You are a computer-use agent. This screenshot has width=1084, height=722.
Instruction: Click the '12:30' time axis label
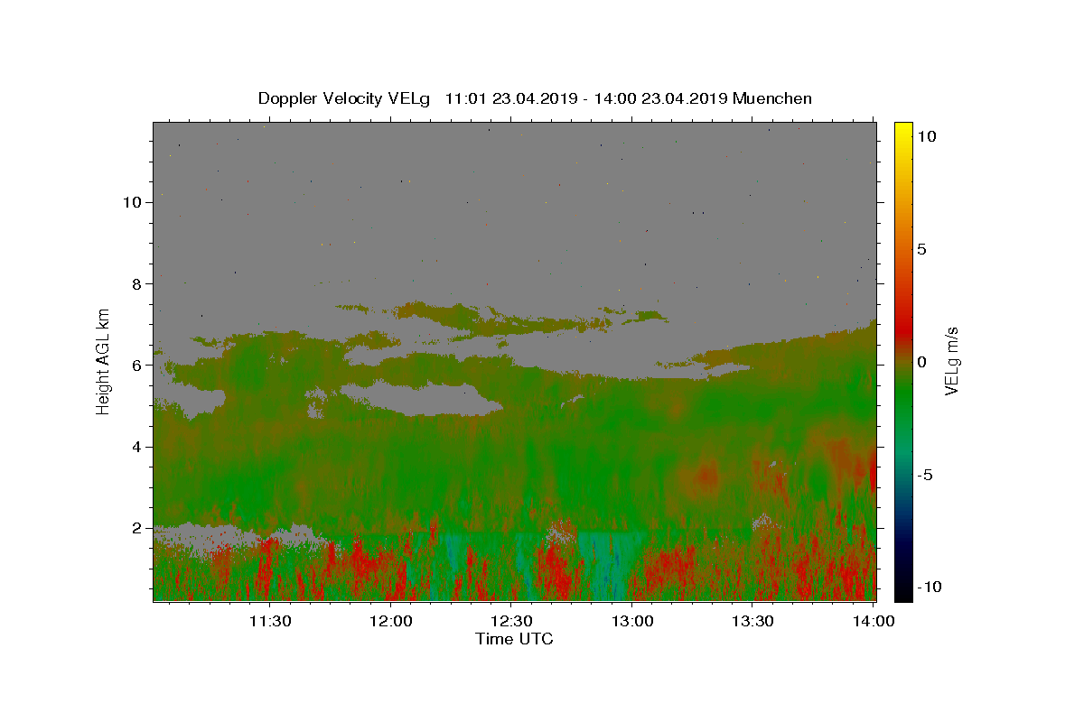click(512, 621)
